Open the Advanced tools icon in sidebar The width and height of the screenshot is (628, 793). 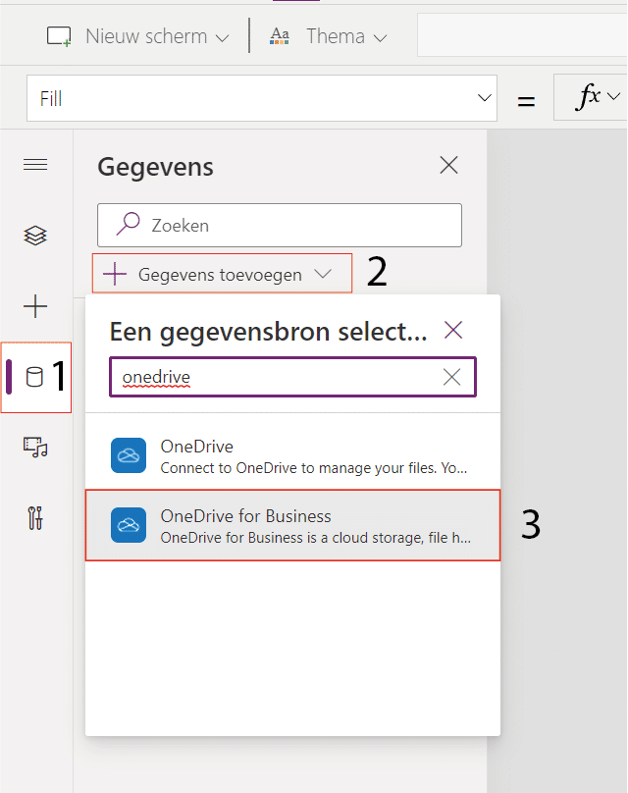click(35, 518)
